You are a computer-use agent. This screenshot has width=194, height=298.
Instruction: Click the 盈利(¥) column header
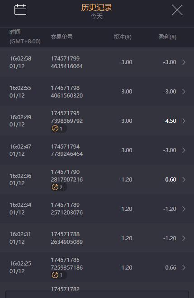click(167, 37)
